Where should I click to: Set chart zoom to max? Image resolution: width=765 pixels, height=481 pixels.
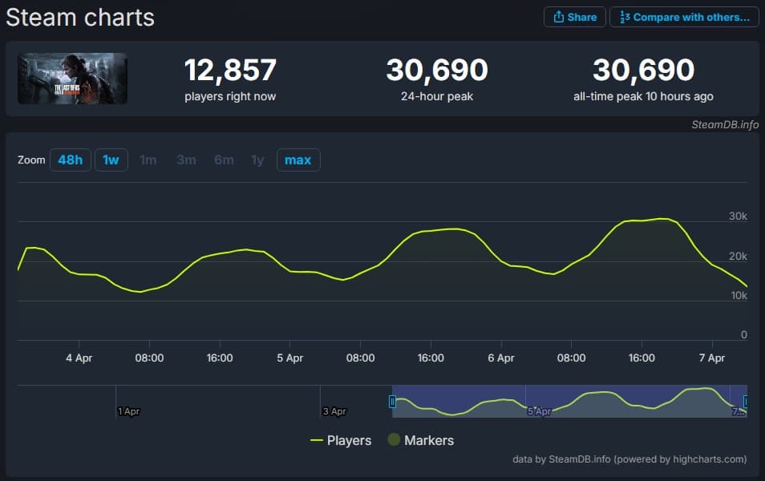tap(298, 160)
